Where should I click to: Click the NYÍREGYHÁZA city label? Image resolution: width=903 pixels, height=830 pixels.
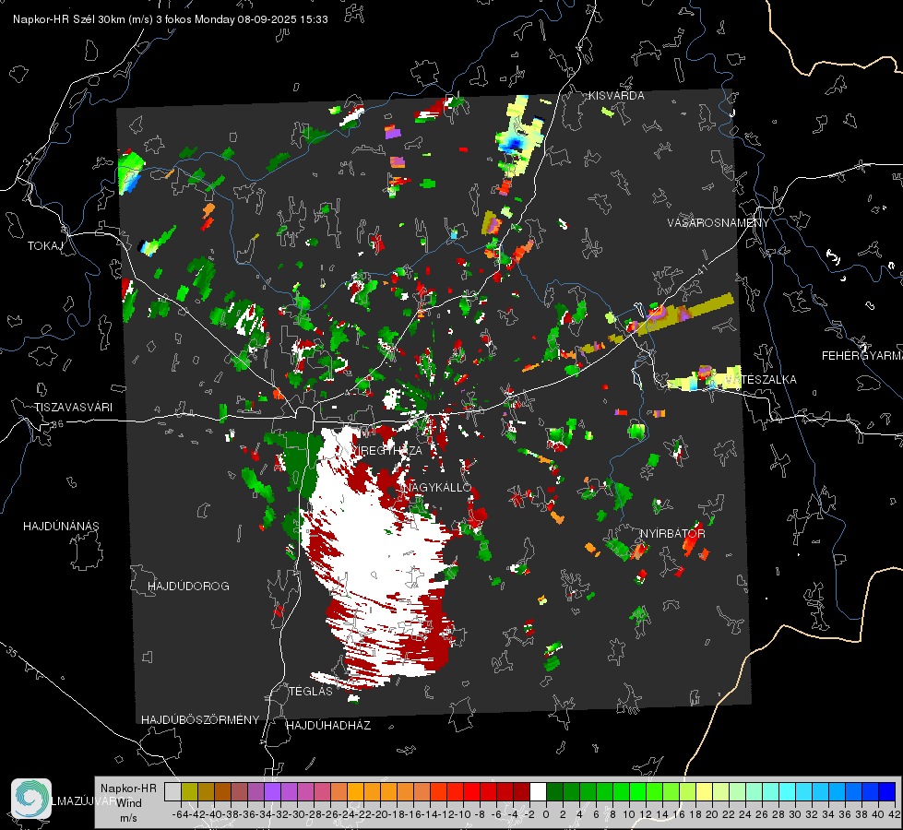tap(386, 450)
